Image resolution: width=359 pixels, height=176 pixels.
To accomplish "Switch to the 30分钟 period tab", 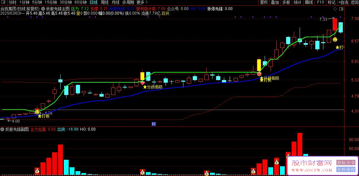I will click(66, 3).
